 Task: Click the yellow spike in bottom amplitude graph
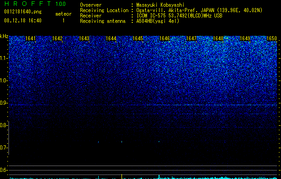point(122,176)
